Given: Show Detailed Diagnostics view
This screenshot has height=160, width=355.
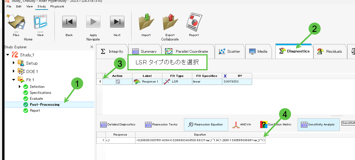Looking at the screenshot, I should tap(118, 125).
